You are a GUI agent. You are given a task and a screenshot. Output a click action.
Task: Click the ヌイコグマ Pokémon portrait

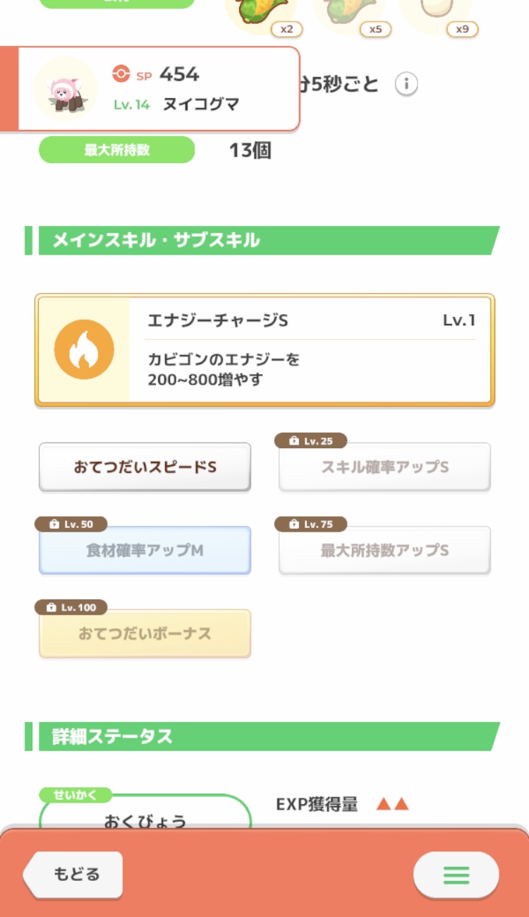click(x=65, y=89)
